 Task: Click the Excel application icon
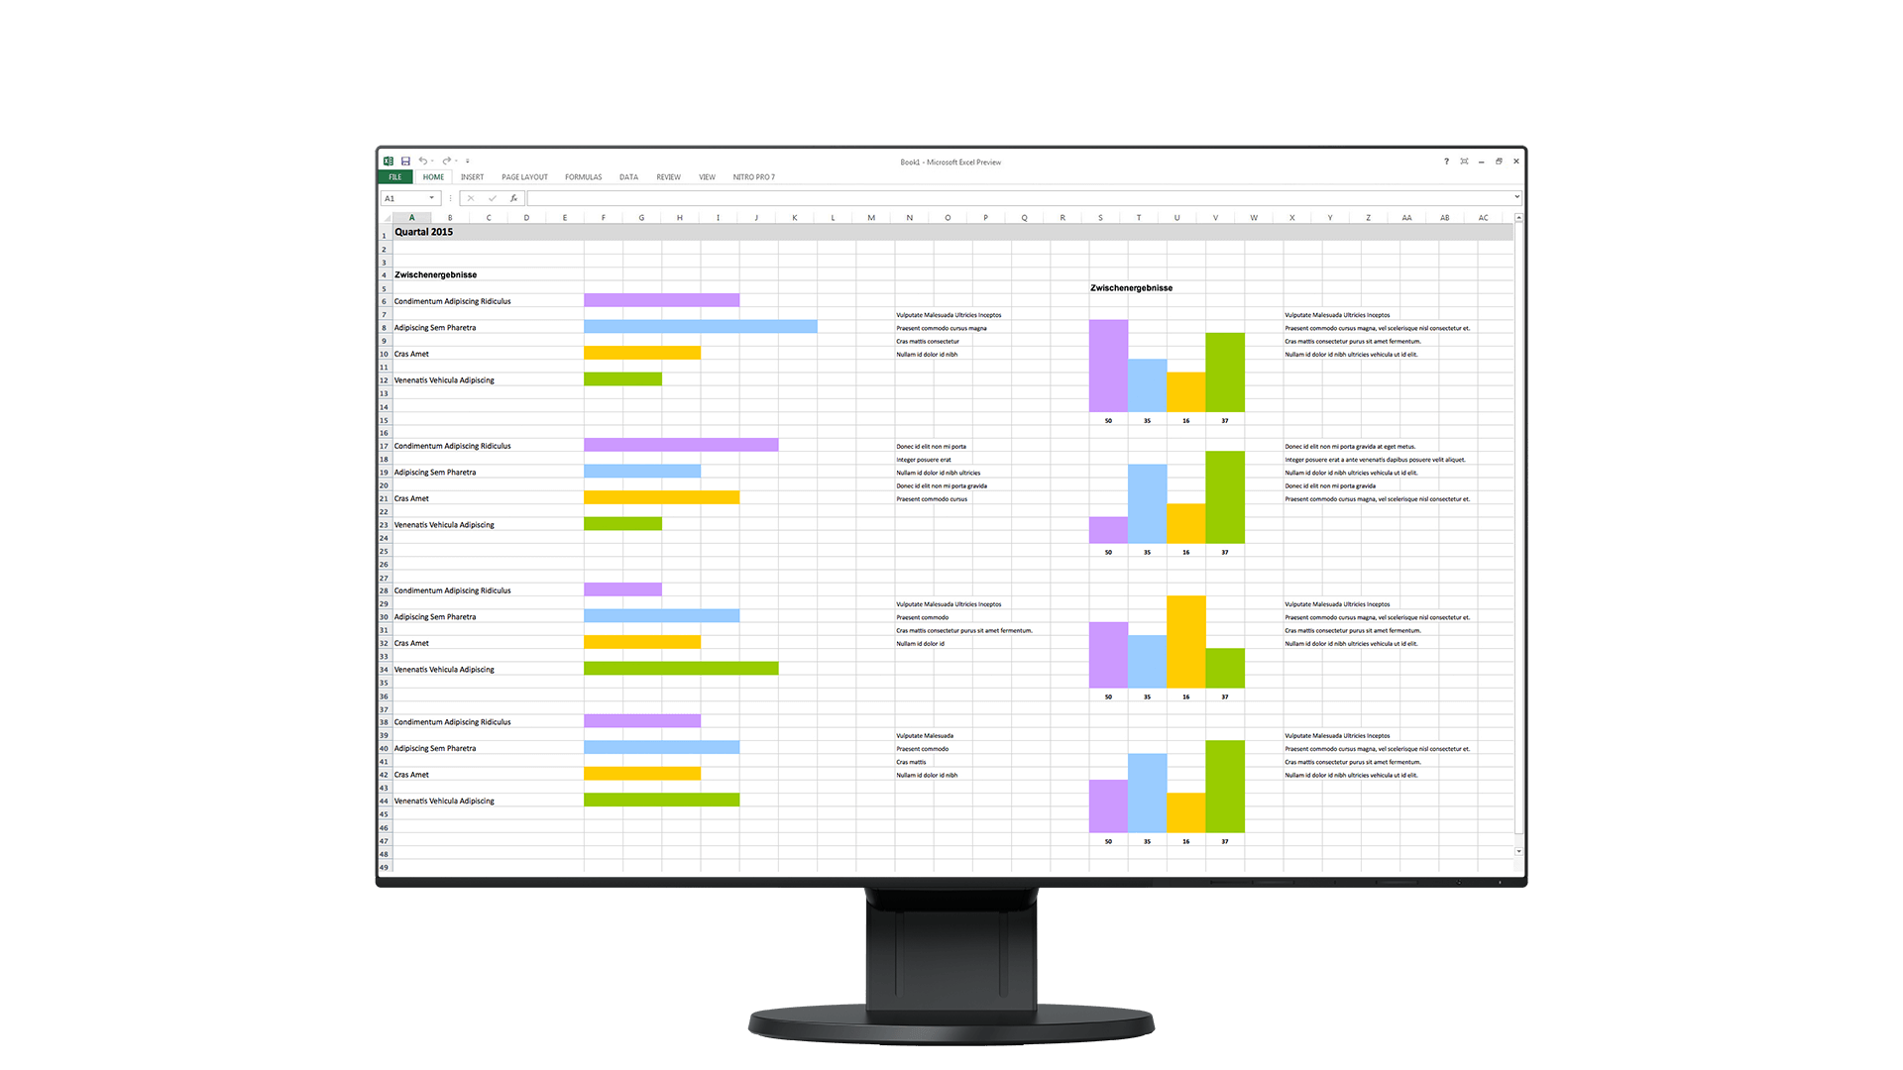click(389, 160)
